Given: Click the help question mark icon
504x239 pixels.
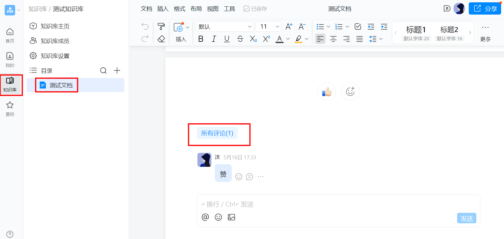Looking at the screenshot, I should 10,234.
